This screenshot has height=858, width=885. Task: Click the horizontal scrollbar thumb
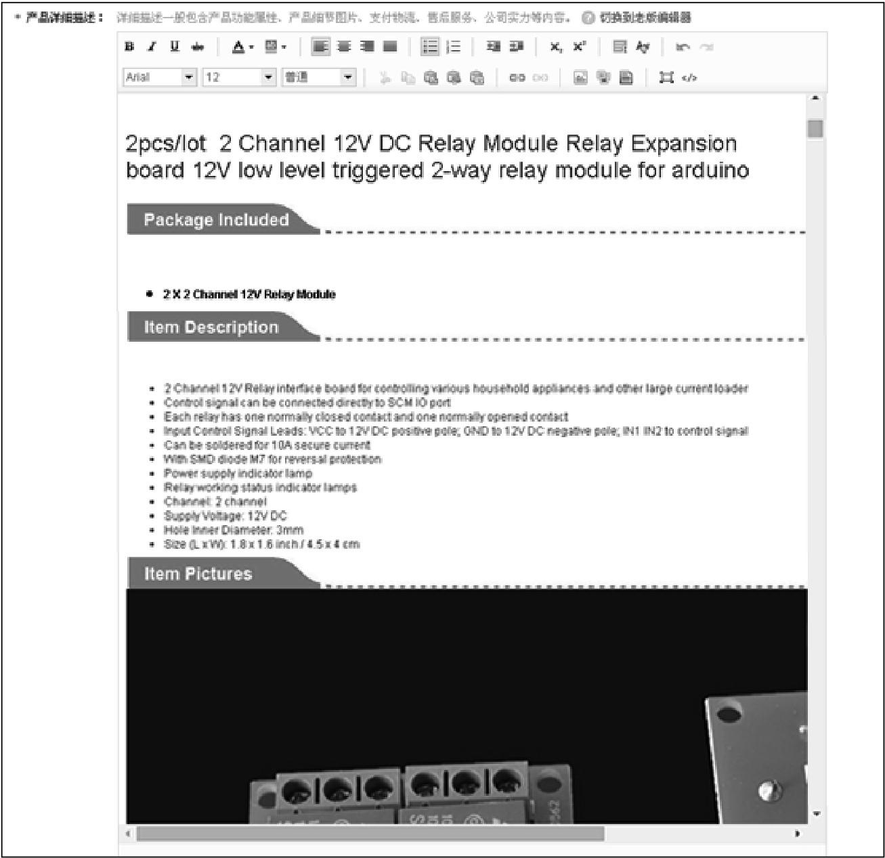[x=370, y=834]
